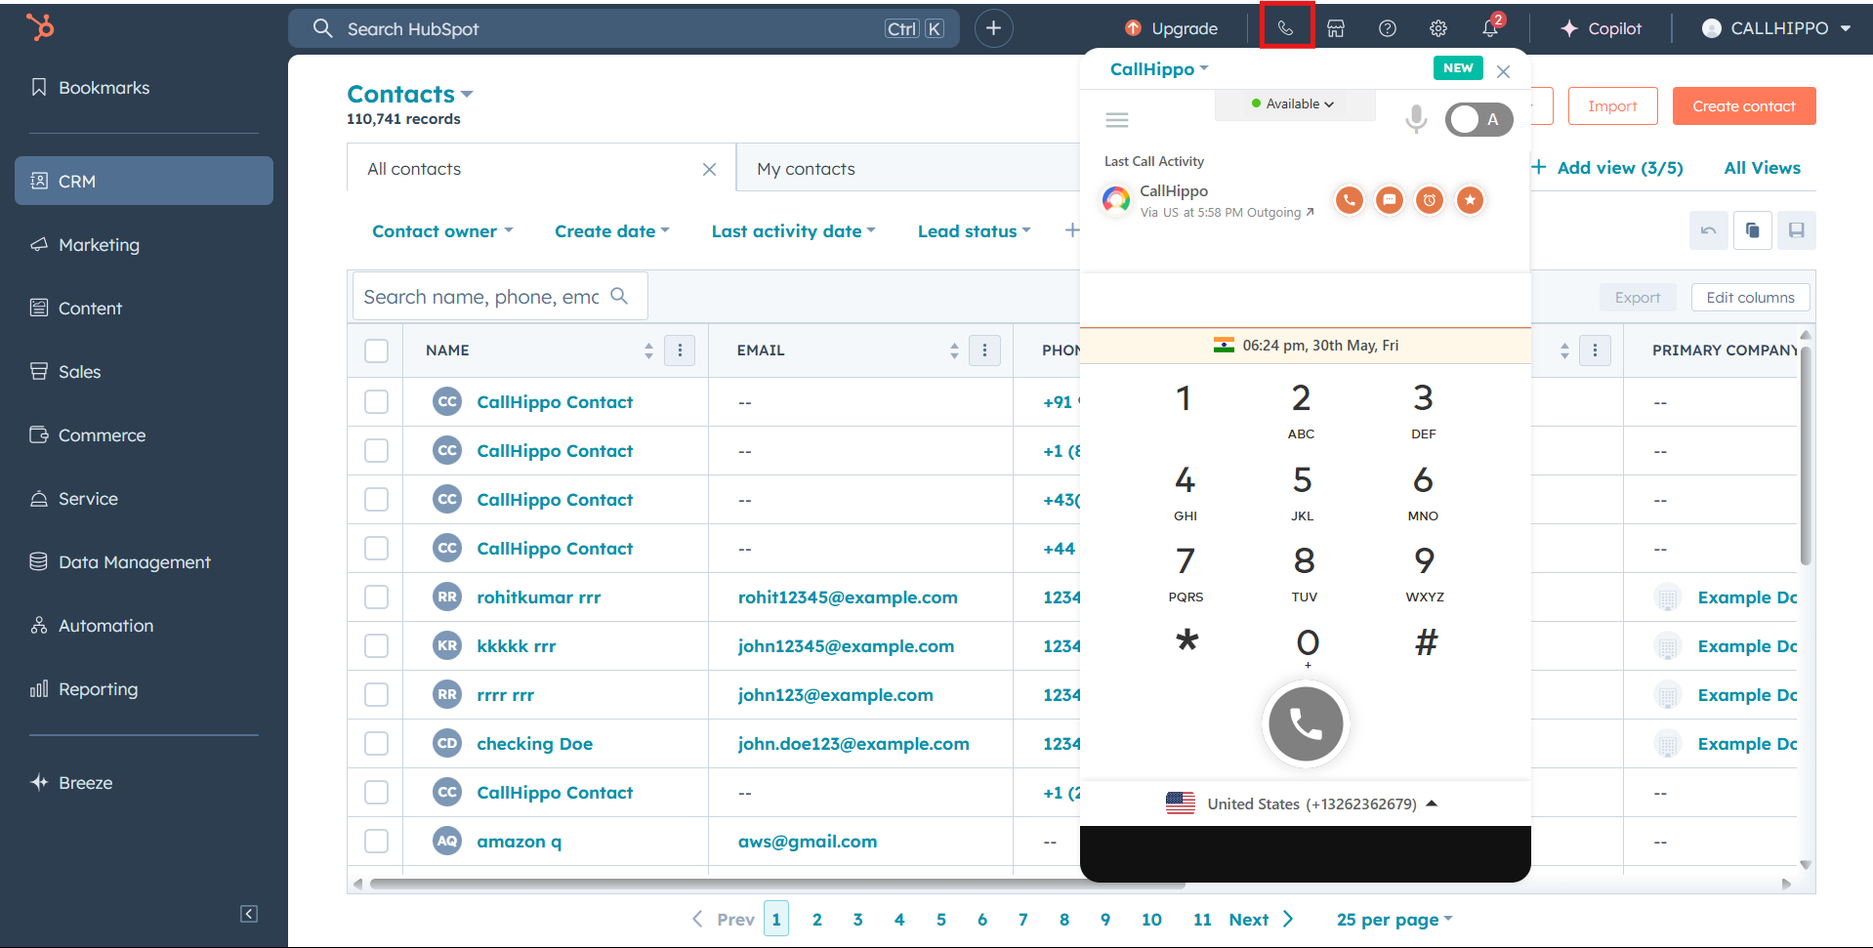Screen dimensions: 1873x948
Task: Click the clone view copy icon
Action: coord(1752,230)
